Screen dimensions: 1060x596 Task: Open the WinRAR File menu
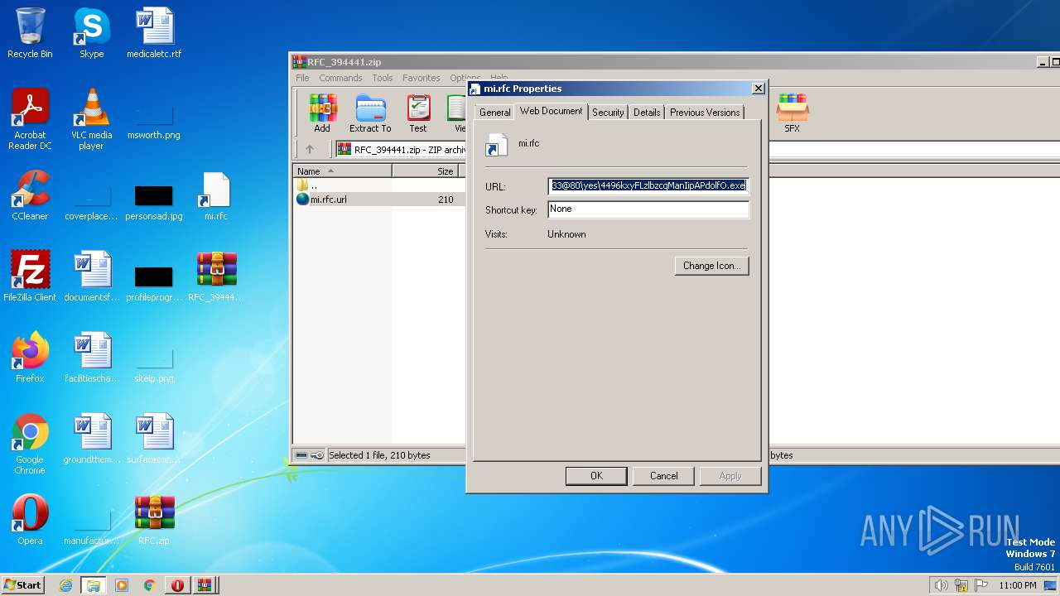click(302, 78)
